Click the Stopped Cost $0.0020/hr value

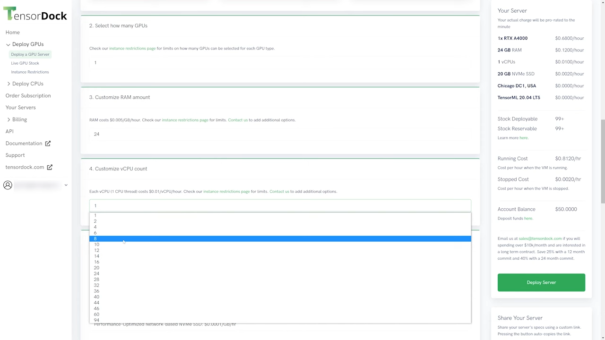(568, 179)
